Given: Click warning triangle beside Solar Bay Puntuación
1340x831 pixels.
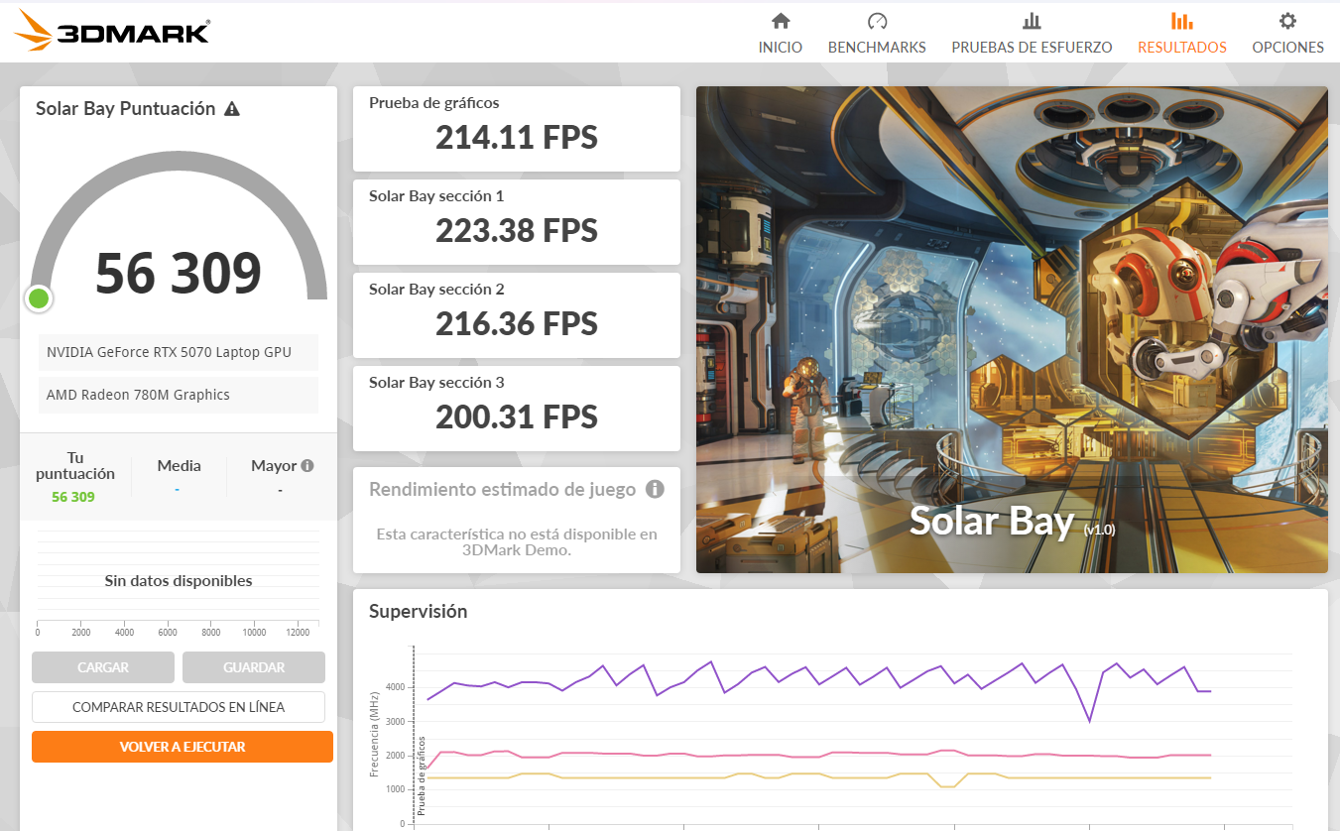Looking at the screenshot, I should [x=232, y=109].
